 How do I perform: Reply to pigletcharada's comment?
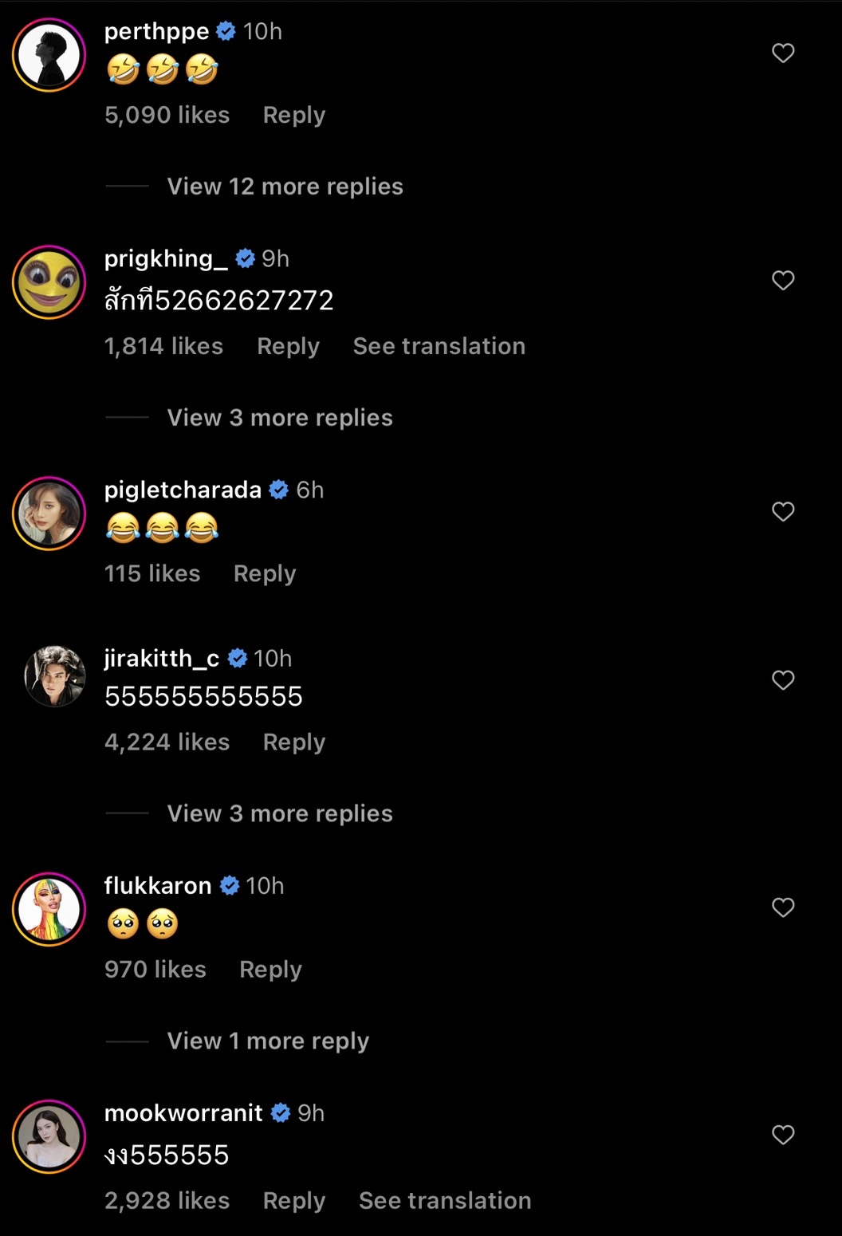(265, 574)
